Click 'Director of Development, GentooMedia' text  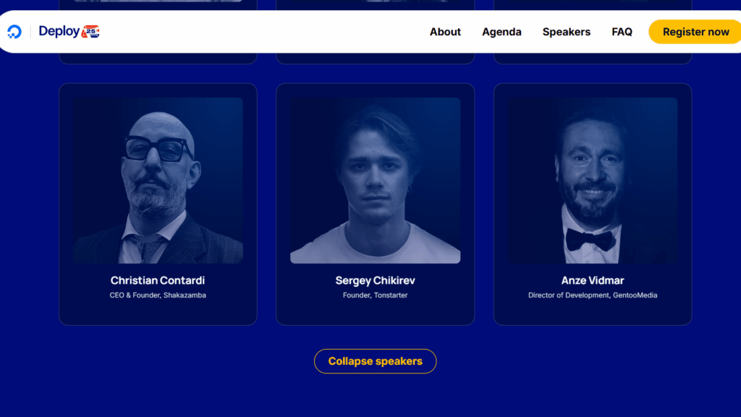coord(593,295)
